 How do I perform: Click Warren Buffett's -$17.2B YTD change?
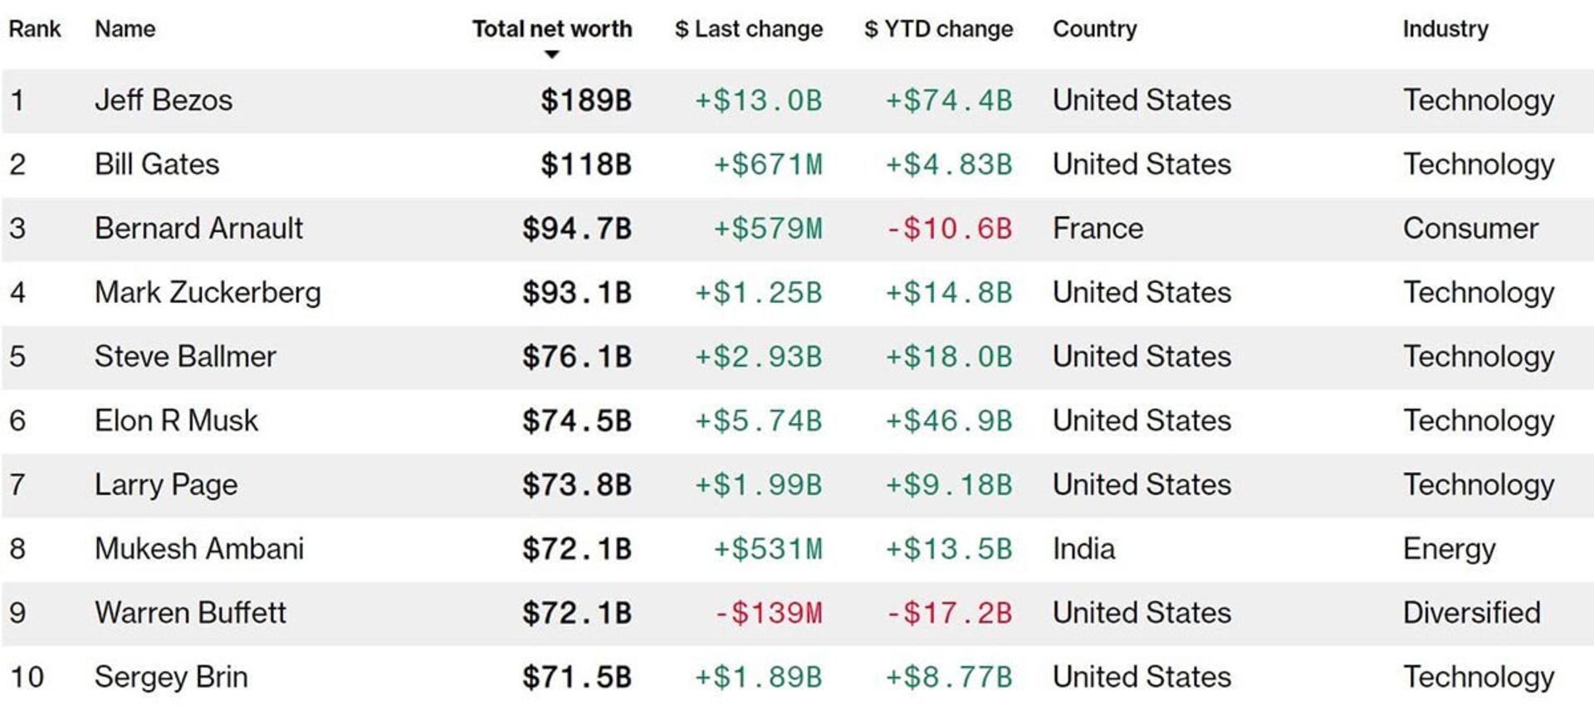click(x=949, y=613)
